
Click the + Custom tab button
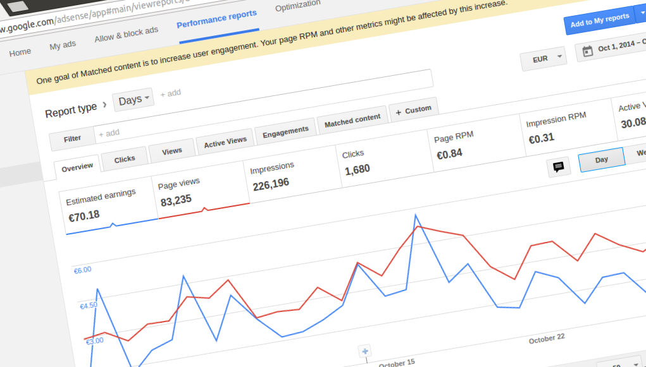413,111
